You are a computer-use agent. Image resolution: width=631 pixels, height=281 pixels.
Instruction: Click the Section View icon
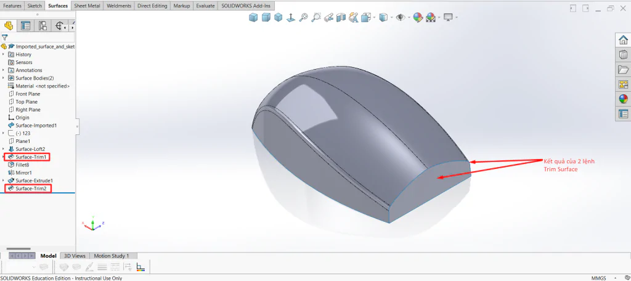coord(341,17)
